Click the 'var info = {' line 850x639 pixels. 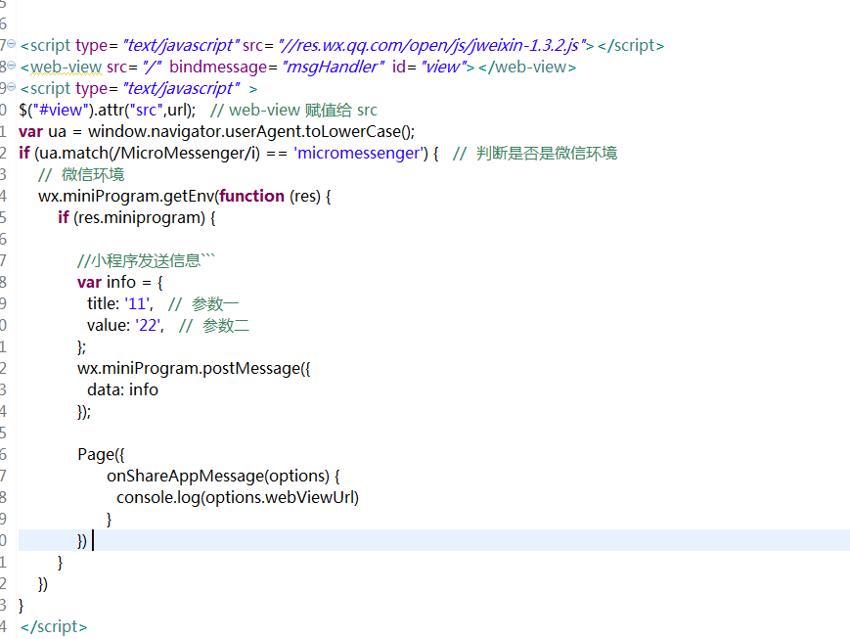pos(119,282)
